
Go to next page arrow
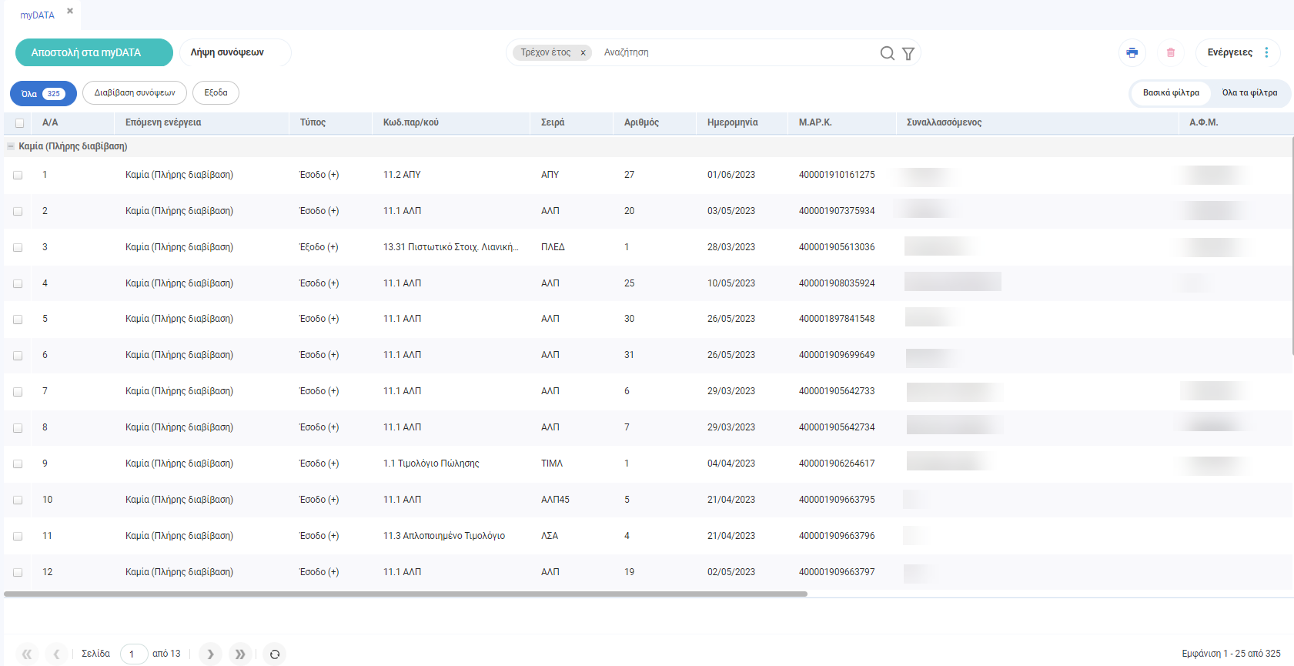[210, 654]
